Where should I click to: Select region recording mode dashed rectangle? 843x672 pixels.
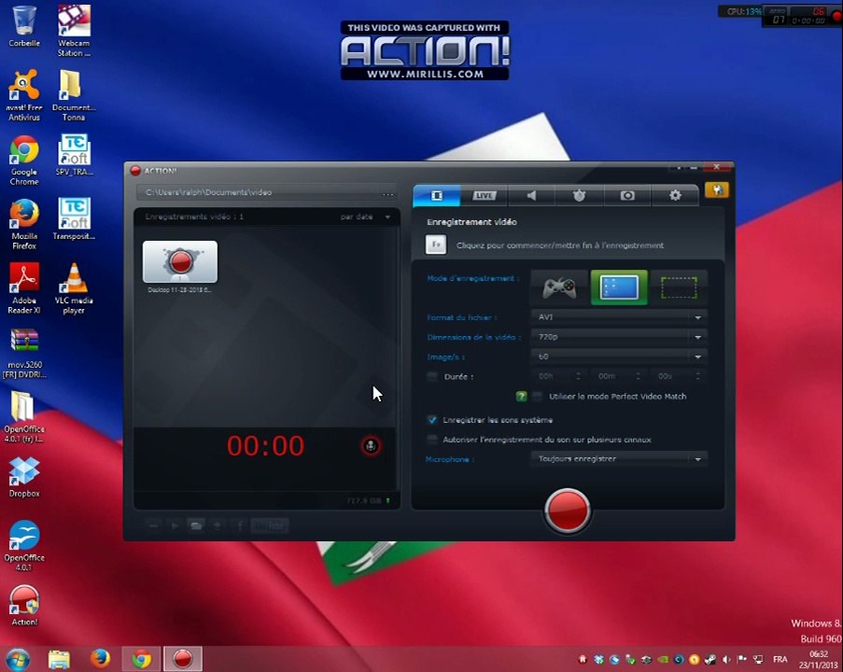pos(679,287)
